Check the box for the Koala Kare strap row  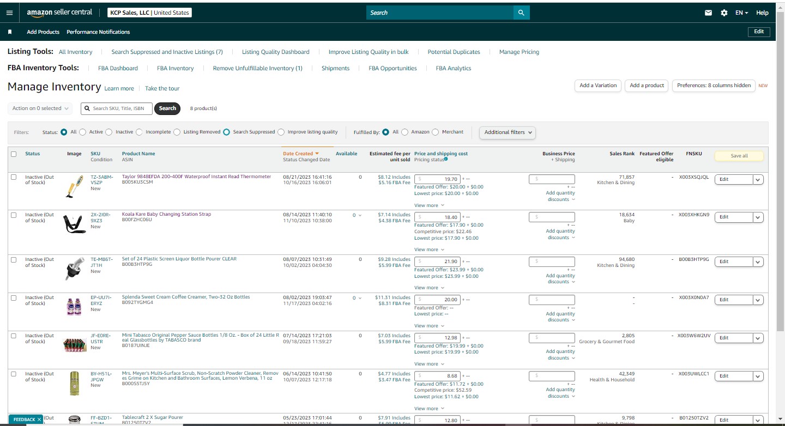click(14, 215)
